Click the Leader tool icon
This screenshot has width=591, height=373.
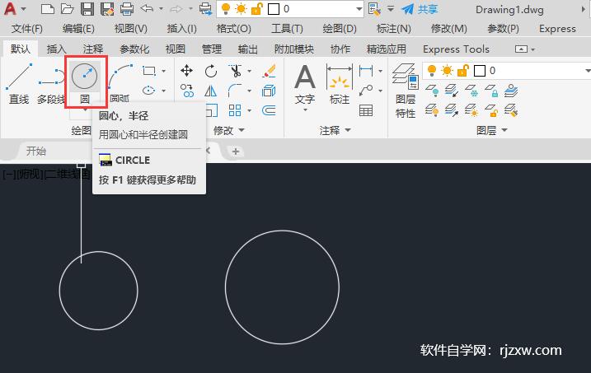[366, 91]
